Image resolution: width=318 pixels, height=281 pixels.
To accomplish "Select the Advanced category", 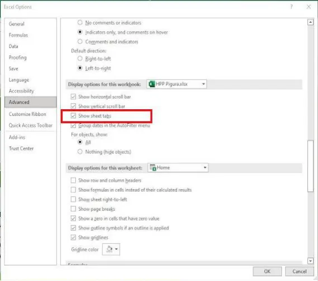I will [x=31, y=102].
